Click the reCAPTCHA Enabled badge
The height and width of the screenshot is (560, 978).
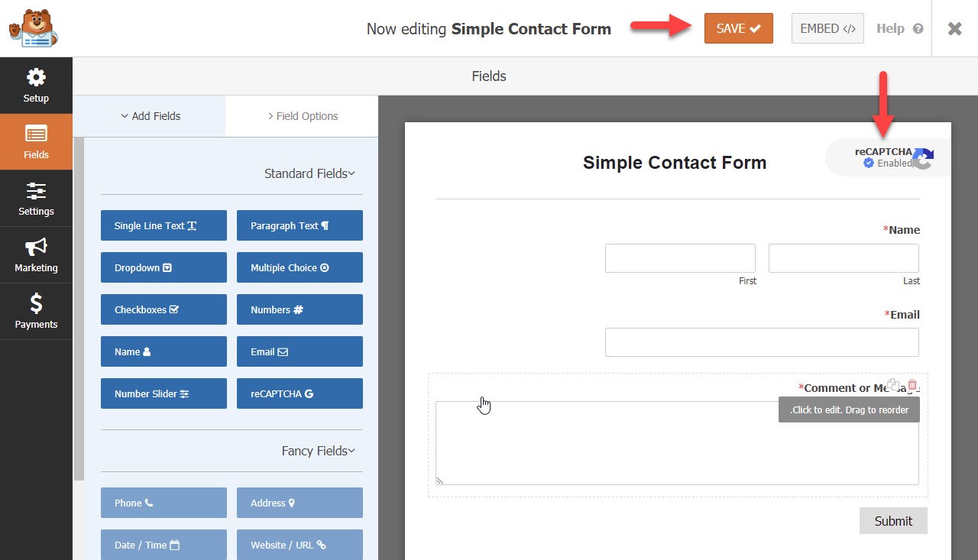coord(886,157)
